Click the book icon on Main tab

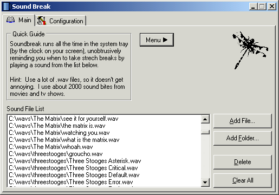click(x=10, y=20)
